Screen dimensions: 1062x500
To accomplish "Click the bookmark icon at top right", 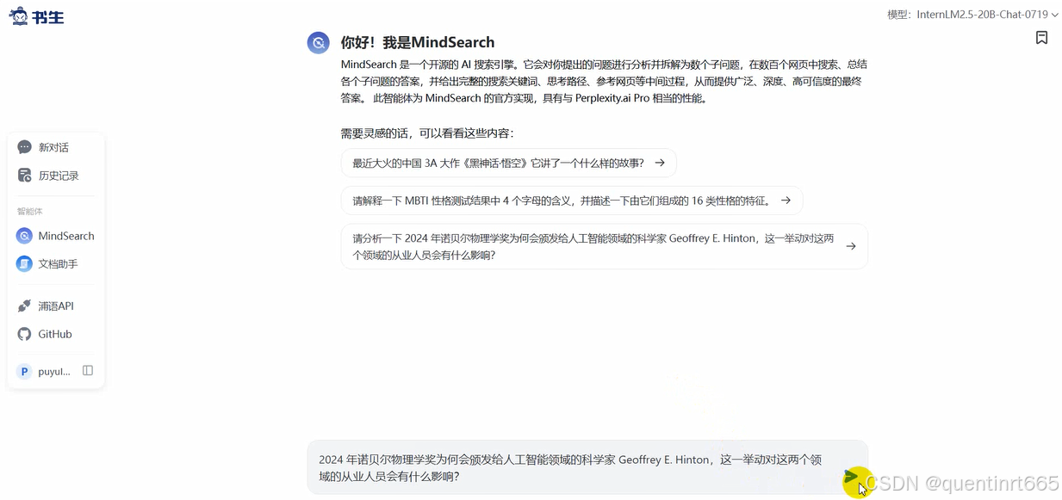I will pyautogui.click(x=1041, y=38).
